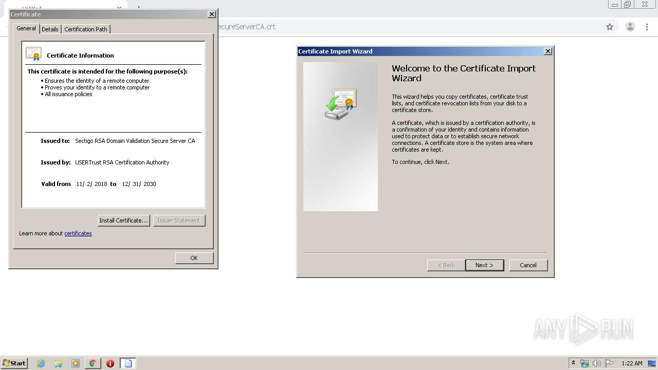Cancel the Certificate Import Wizard
Image resolution: width=658 pixels, height=370 pixels.
(x=528, y=265)
